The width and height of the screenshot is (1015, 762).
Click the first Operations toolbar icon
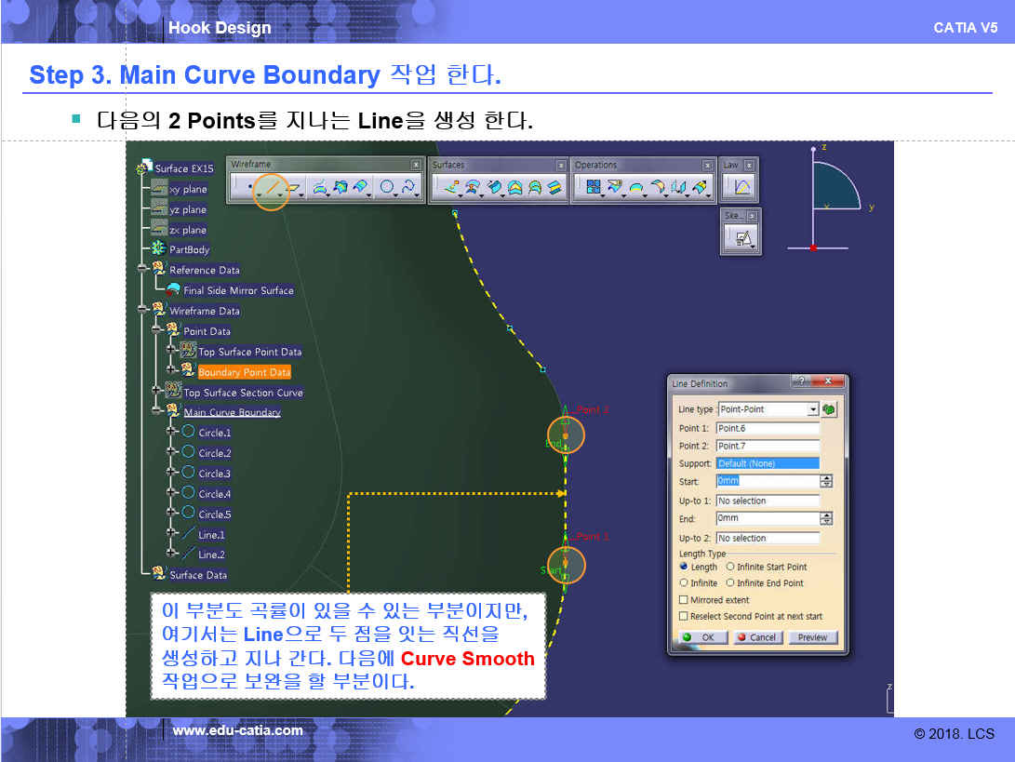tap(594, 188)
